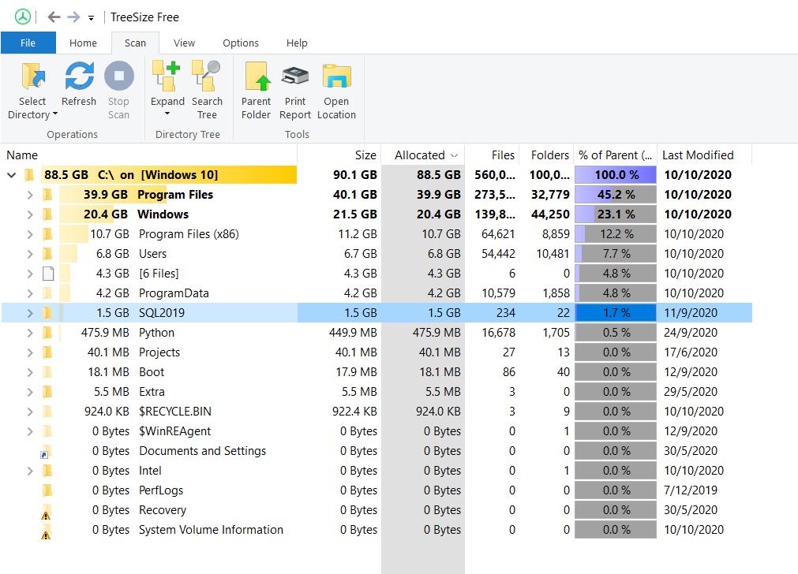
Task: Click the 45.2 % bar for Program Files
Action: (x=616, y=195)
